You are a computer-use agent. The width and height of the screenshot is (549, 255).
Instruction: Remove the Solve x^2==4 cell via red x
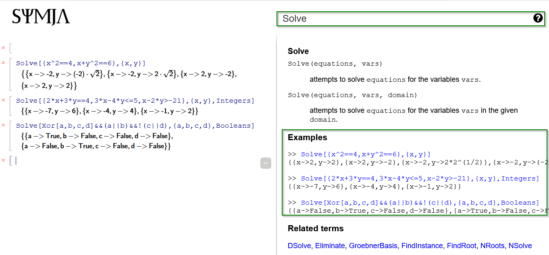click(x=3, y=63)
